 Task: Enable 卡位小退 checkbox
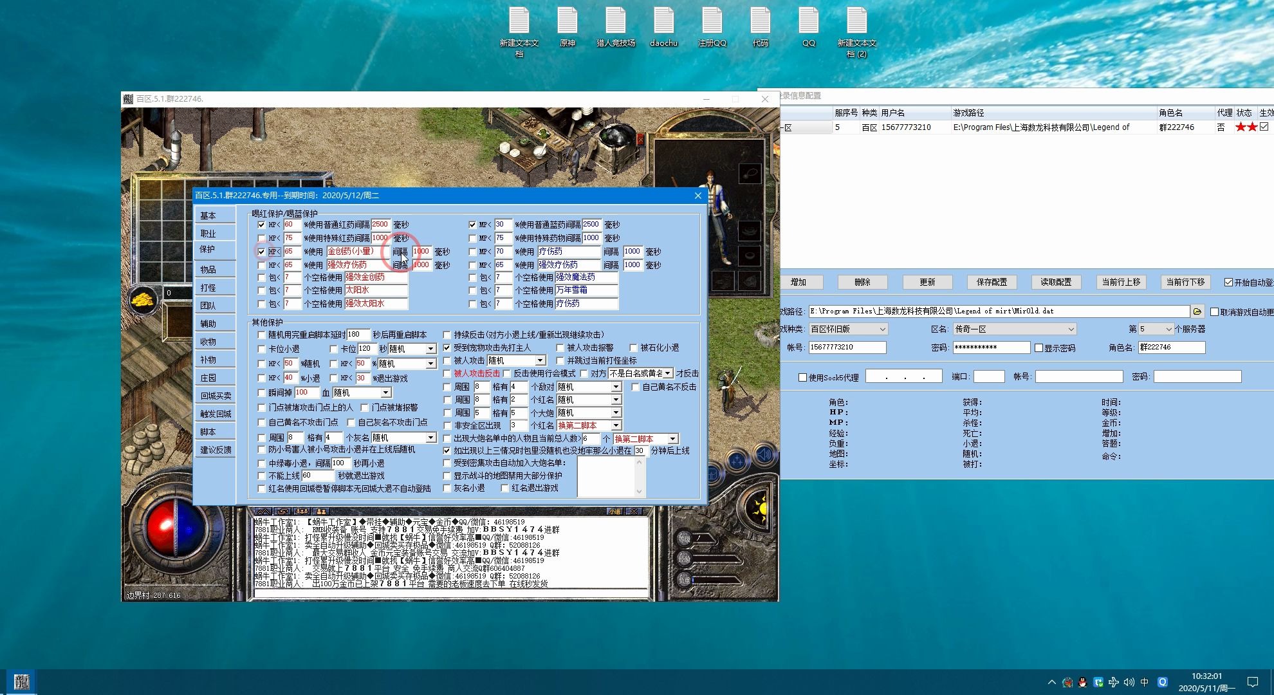click(261, 349)
